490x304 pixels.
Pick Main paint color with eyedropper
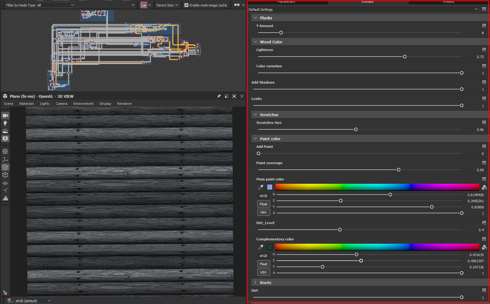261,187
